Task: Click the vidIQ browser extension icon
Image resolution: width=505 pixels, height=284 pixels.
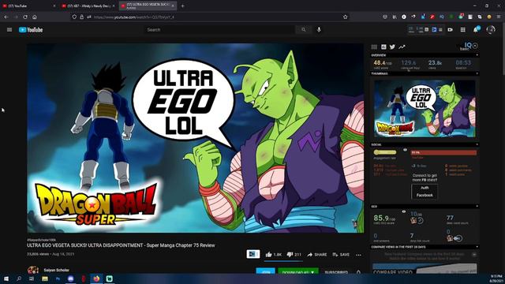Action: 442,17
